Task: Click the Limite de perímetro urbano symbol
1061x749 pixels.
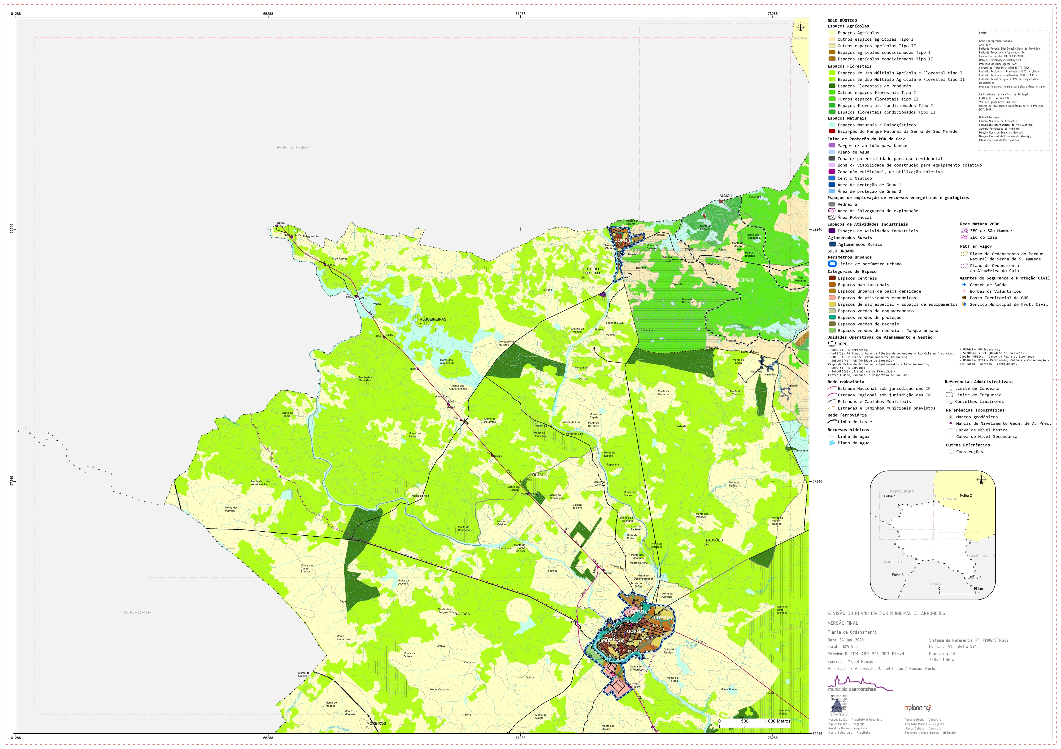Action: 832,264
